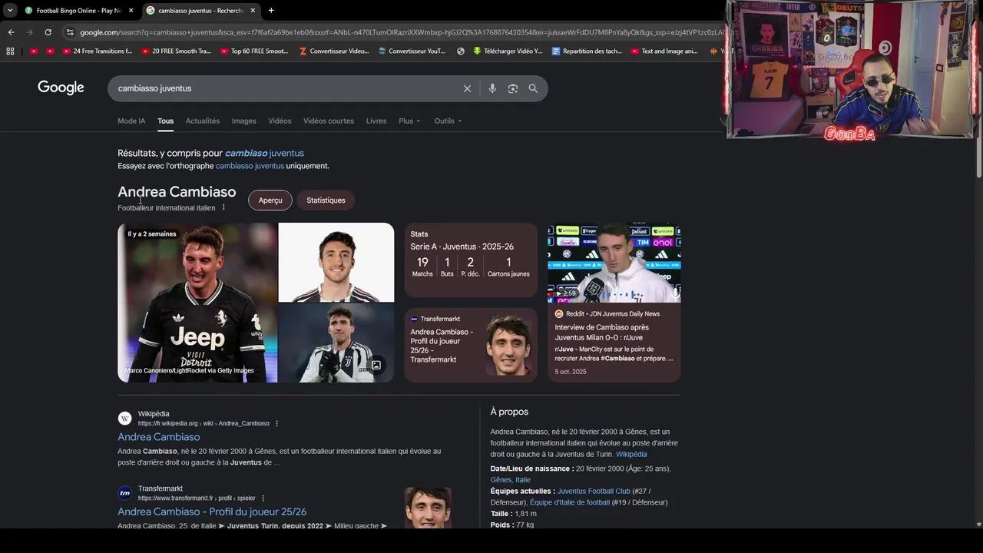983x553 pixels.
Task: Open Transfermarkt result player thumbnail
Action: tap(428, 507)
